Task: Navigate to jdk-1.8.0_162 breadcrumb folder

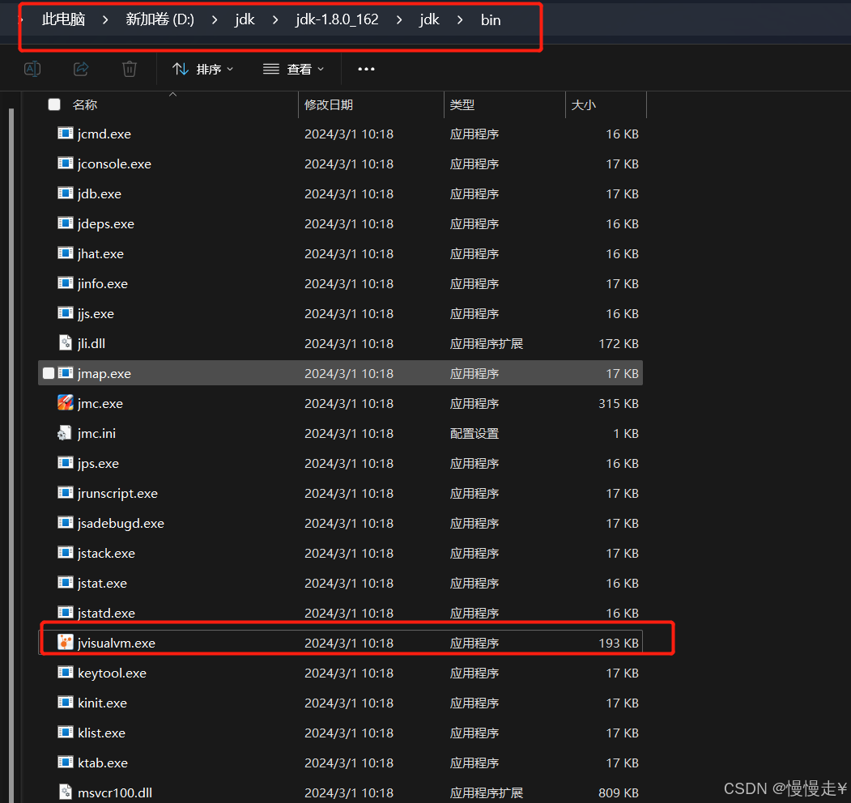Action: [337, 19]
